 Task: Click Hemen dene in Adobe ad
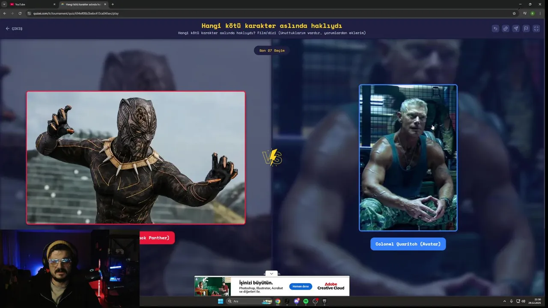[x=301, y=287]
